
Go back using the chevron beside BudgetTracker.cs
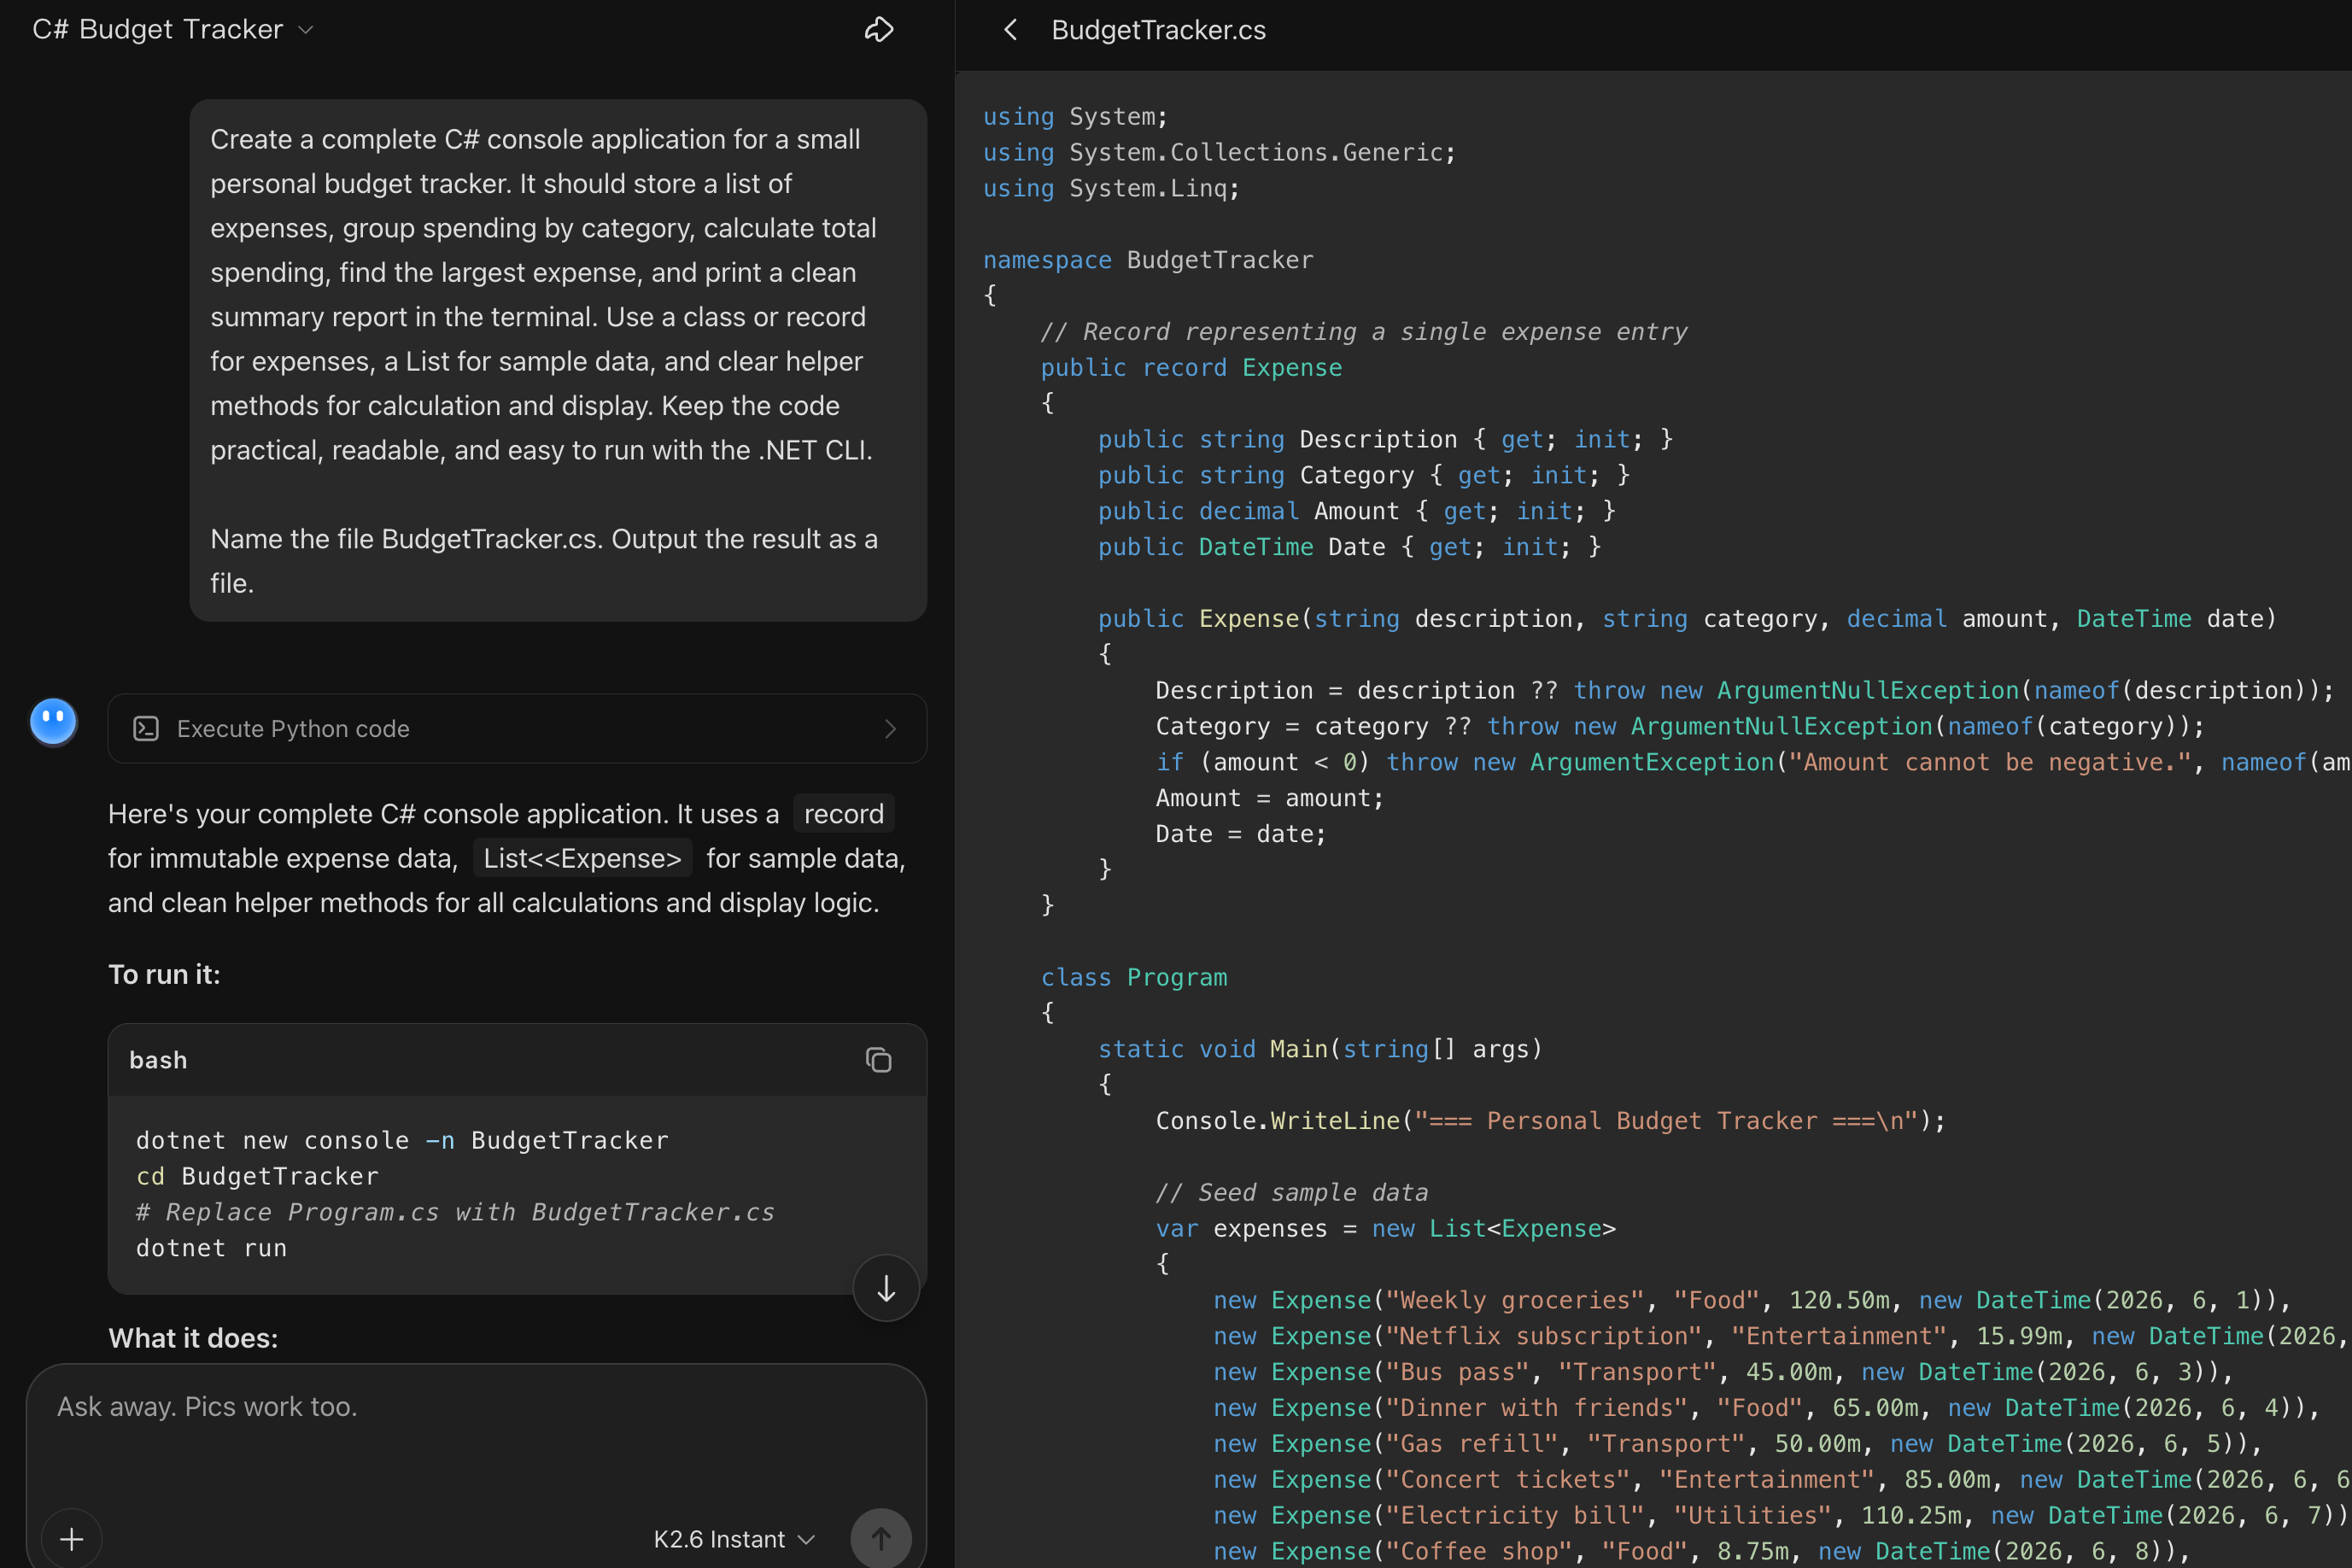pyautogui.click(x=1010, y=30)
